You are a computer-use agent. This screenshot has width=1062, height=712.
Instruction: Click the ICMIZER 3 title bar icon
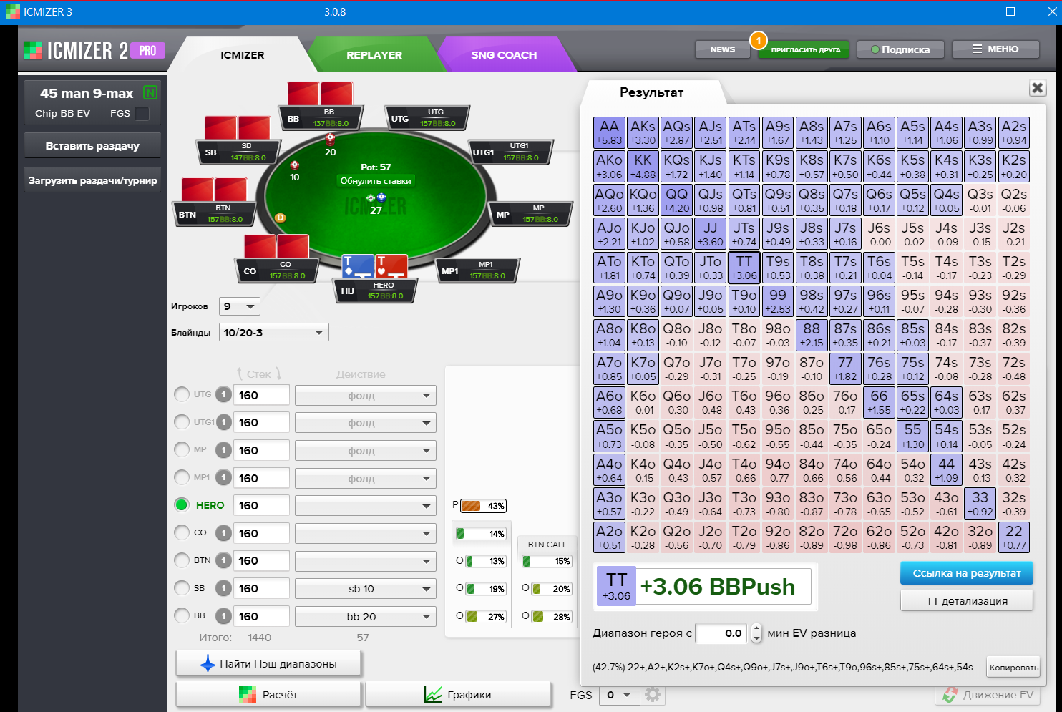tap(12, 11)
